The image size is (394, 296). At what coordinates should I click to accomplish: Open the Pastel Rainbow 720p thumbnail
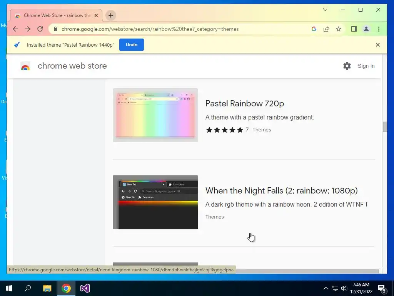(155, 115)
